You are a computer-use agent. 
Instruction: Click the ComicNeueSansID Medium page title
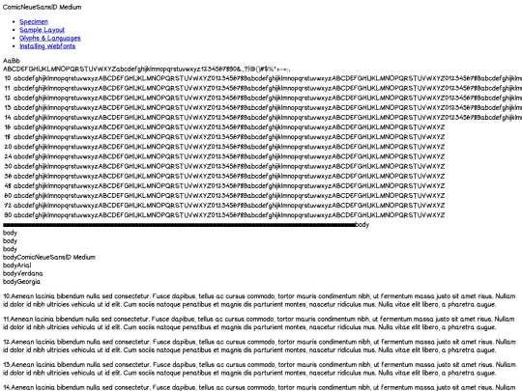[x=42, y=7]
